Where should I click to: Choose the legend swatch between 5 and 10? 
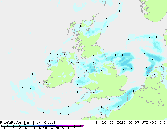29,126
